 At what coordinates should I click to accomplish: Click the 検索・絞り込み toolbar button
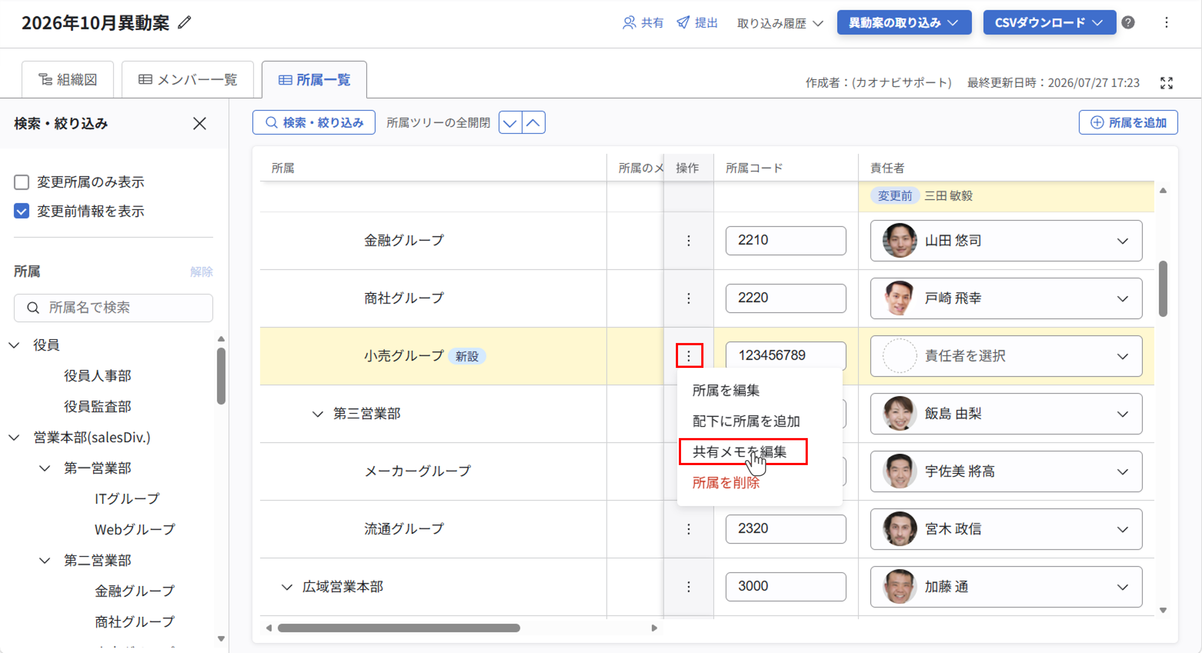coord(314,123)
